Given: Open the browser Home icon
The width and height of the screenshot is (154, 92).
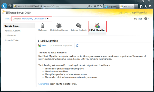Looking at the screenshot, I should click(141, 6).
